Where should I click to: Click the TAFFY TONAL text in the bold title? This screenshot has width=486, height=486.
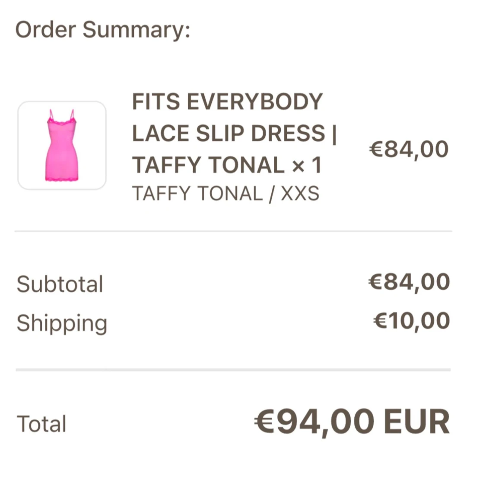click(x=208, y=165)
